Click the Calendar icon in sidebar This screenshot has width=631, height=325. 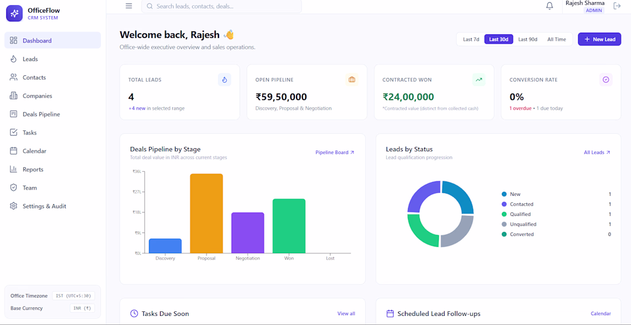14,151
